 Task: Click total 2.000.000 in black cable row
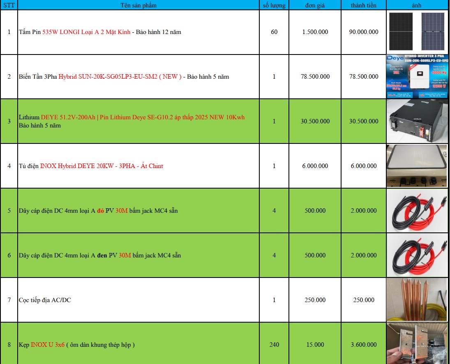point(364,255)
